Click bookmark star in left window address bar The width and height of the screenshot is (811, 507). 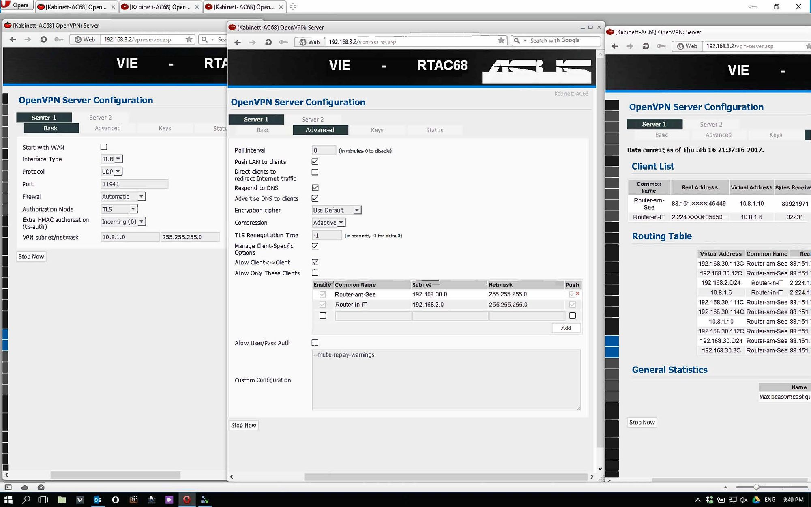(x=189, y=39)
